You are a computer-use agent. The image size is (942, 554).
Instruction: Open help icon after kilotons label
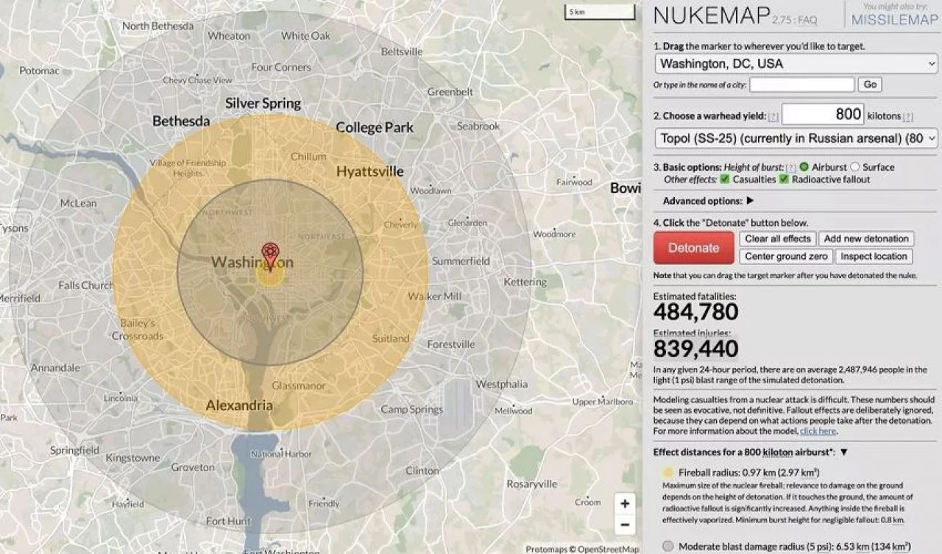pyautogui.click(x=908, y=116)
